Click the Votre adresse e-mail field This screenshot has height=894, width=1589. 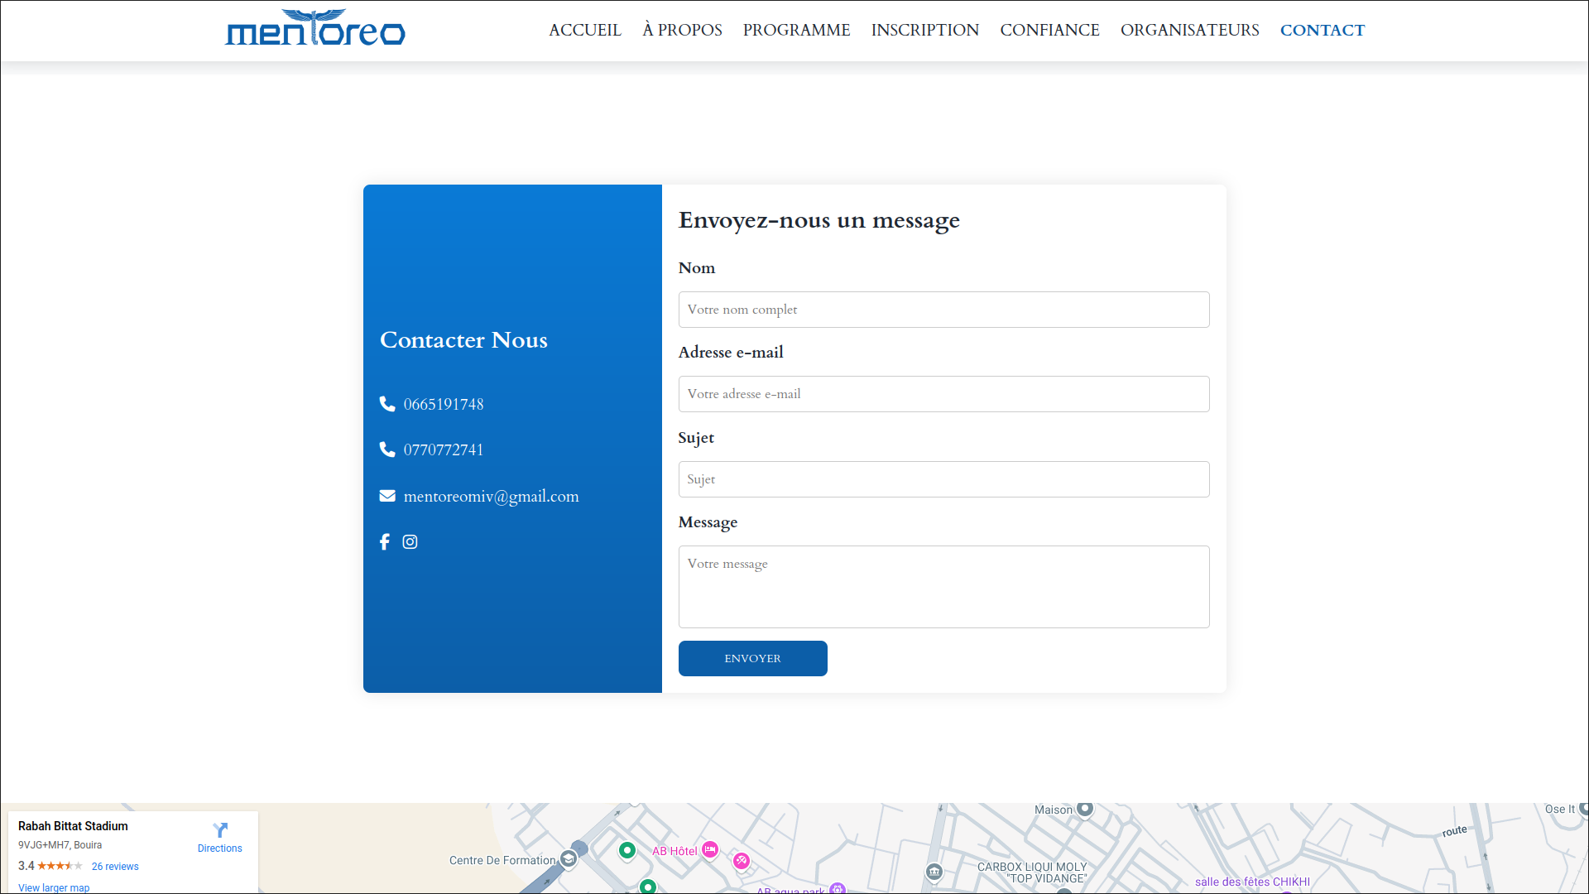943,394
